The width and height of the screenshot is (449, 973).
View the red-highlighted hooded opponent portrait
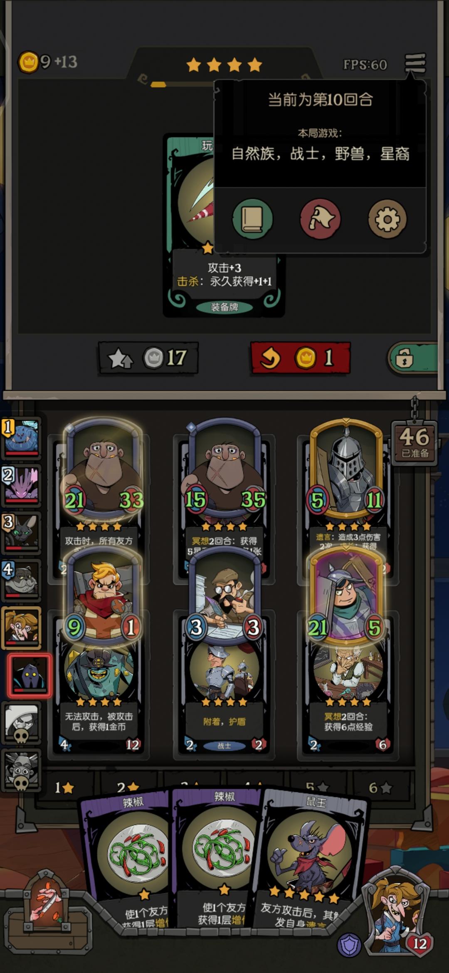point(30,675)
